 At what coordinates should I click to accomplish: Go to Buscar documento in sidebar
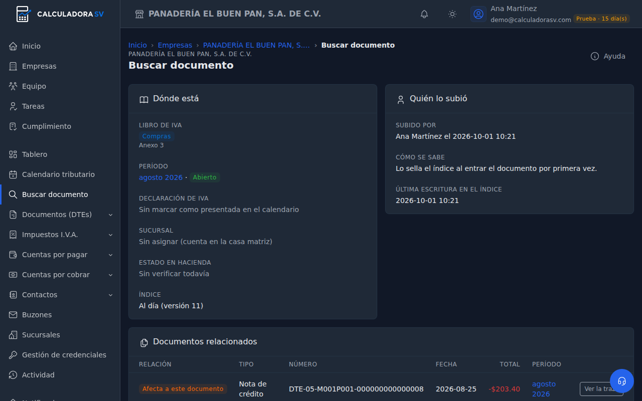(x=60, y=194)
